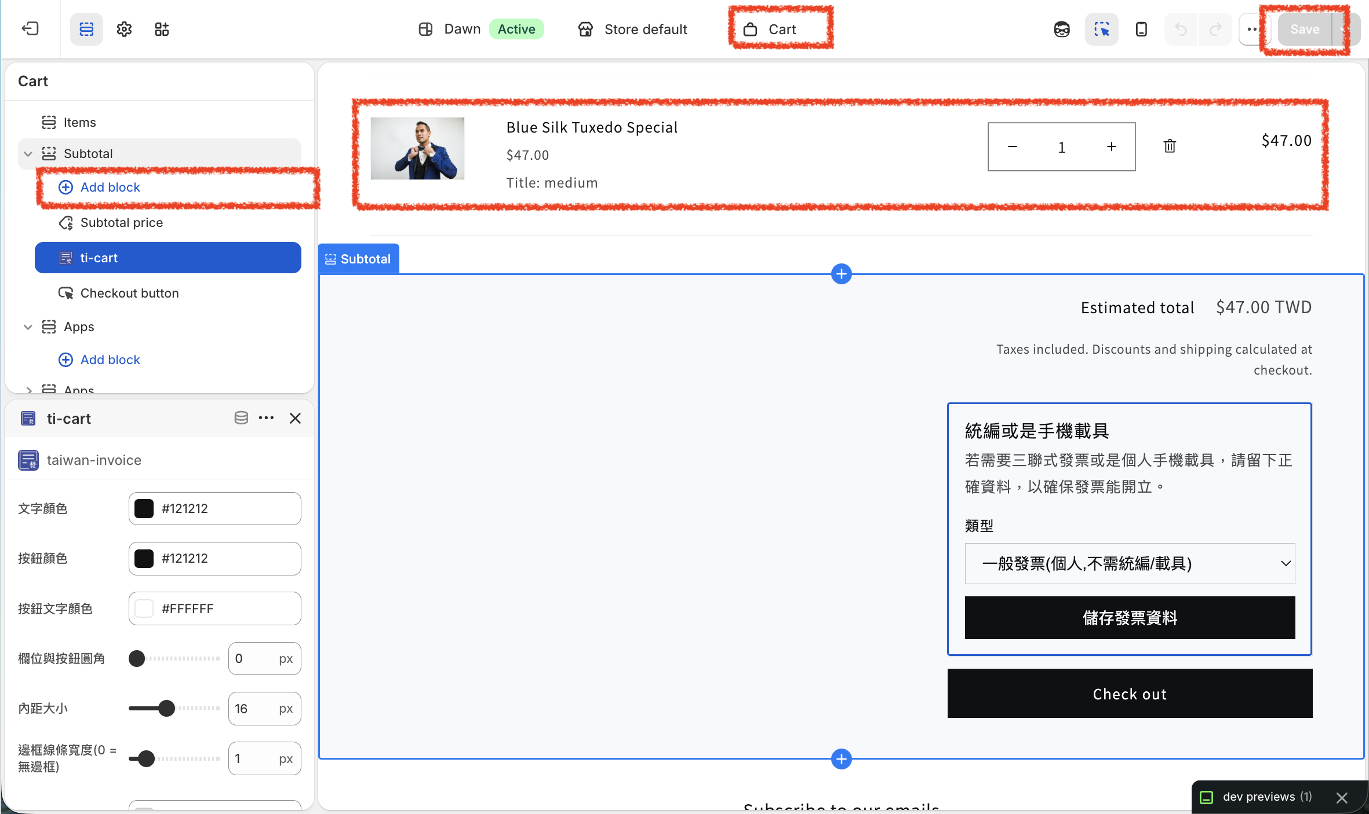The height and width of the screenshot is (814, 1369).
Task: Toggle the inspector selection icon
Action: pyautogui.click(x=1101, y=29)
